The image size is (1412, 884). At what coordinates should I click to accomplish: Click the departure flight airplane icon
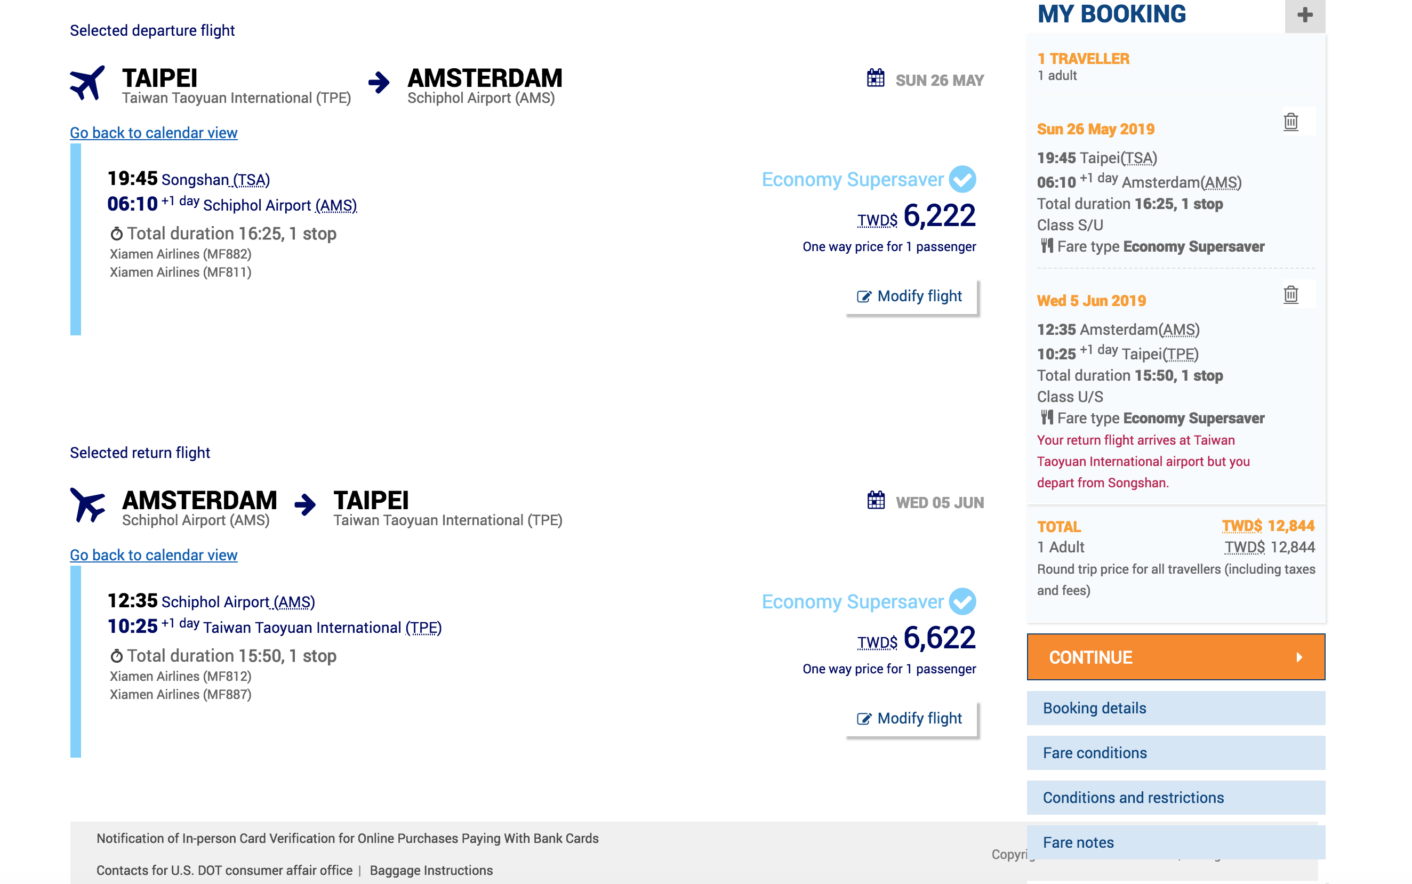point(87,83)
